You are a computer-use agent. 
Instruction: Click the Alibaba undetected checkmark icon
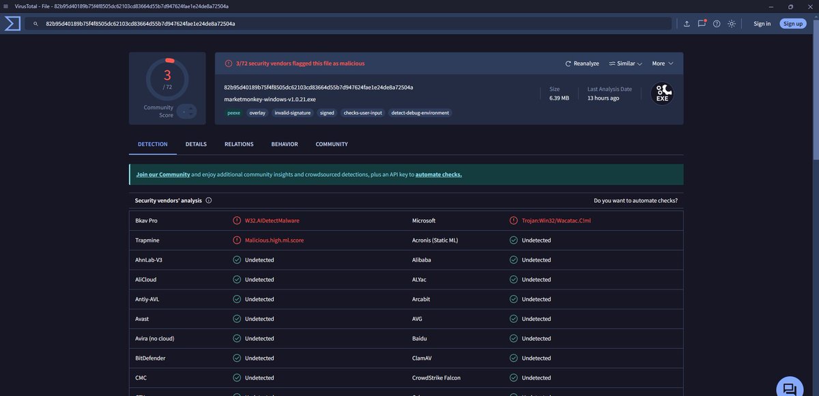(514, 260)
